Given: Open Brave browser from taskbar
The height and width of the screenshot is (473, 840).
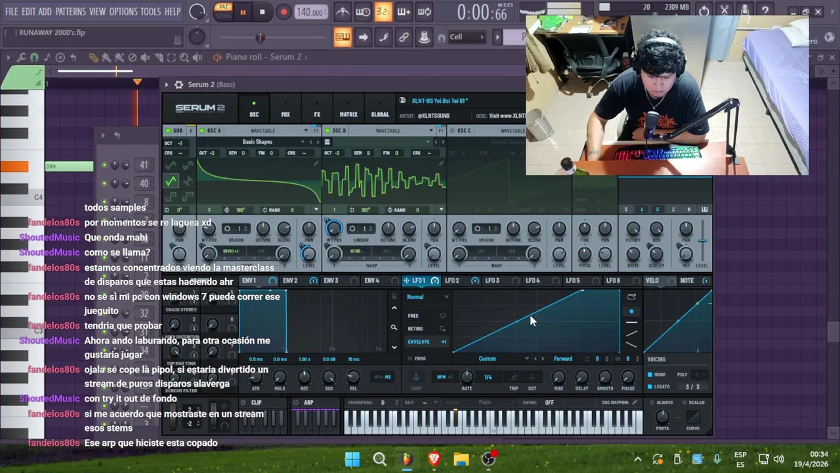Looking at the screenshot, I should coord(434,459).
